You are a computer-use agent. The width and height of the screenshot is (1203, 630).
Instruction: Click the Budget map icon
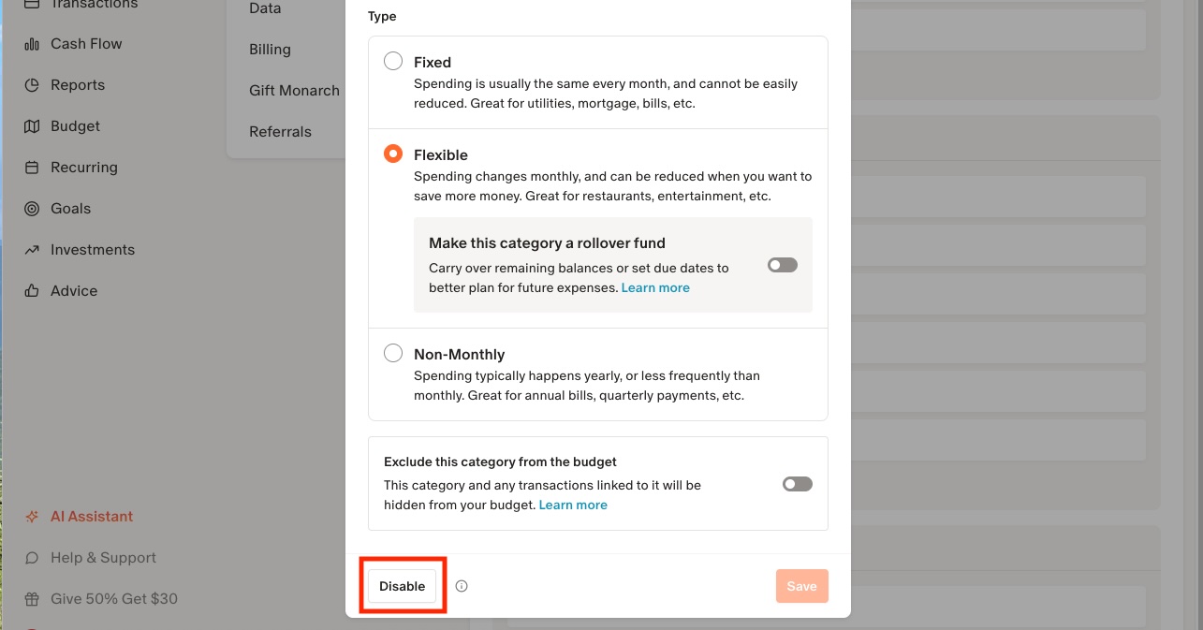point(32,126)
